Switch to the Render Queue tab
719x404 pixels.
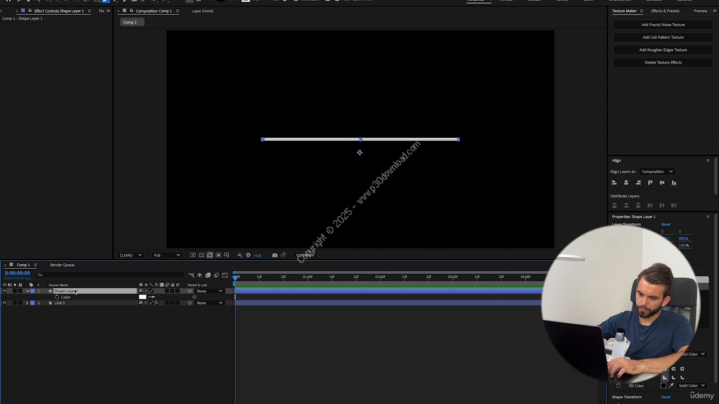[x=62, y=265]
